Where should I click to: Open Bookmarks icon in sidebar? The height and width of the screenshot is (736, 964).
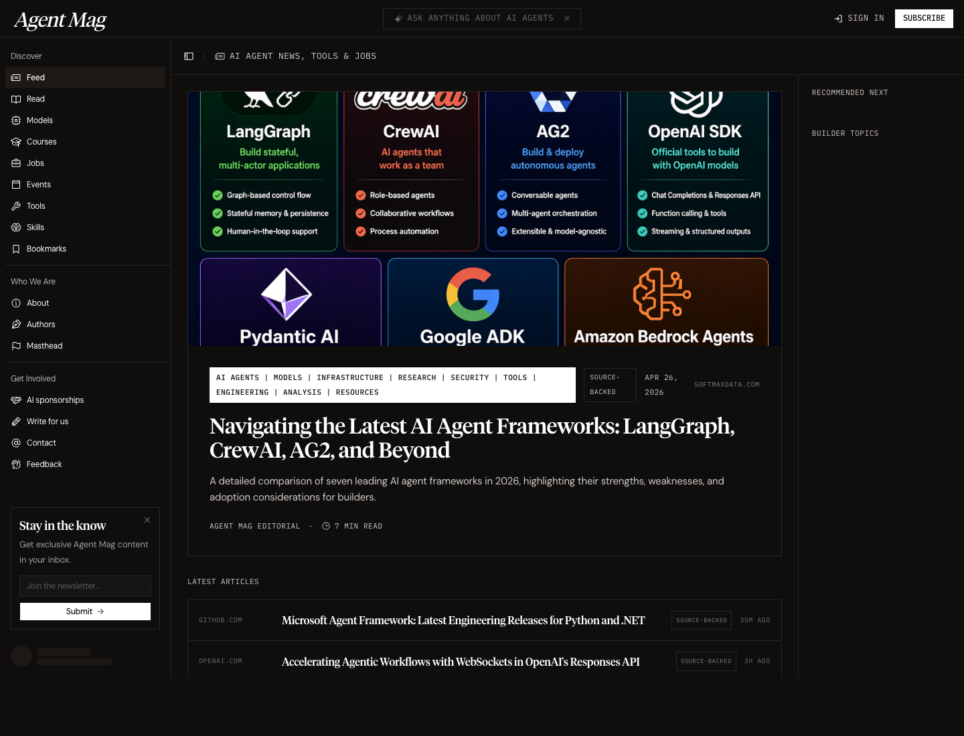click(x=16, y=249)
